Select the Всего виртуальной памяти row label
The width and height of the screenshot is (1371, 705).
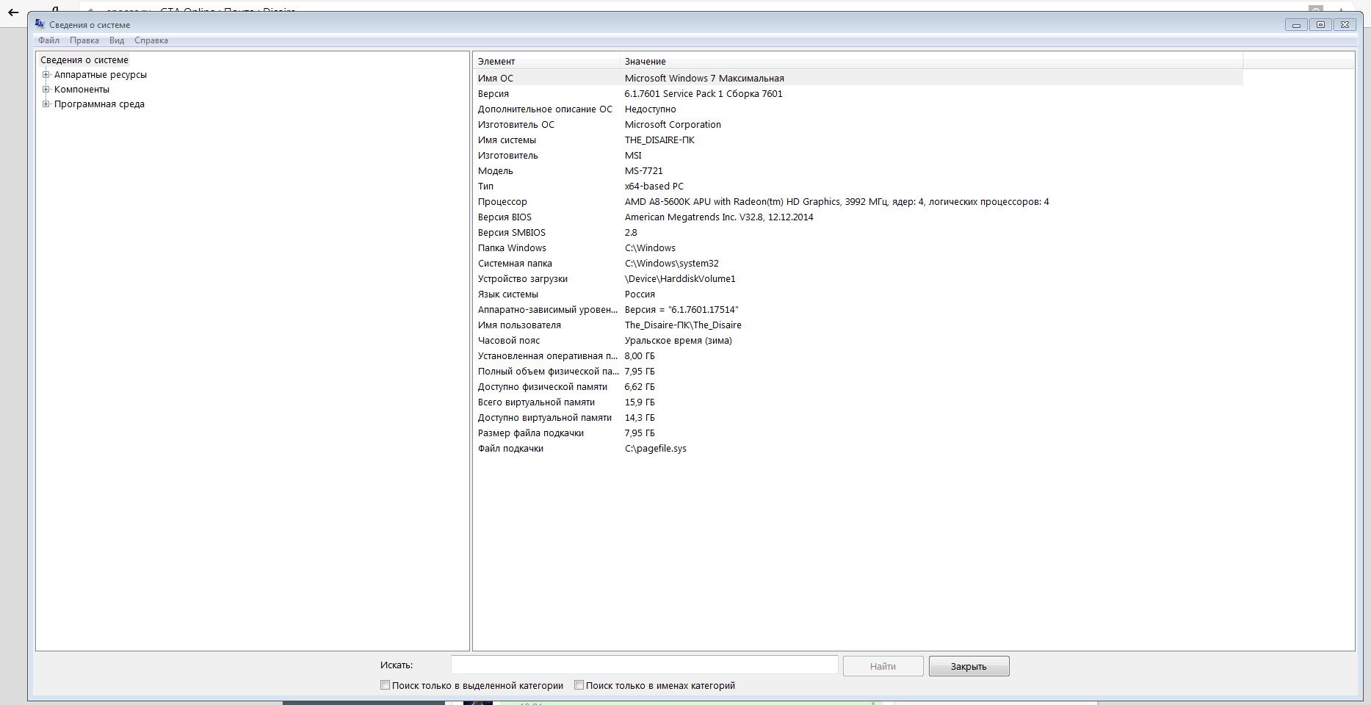pyautogui.click(x=536, y=402)
